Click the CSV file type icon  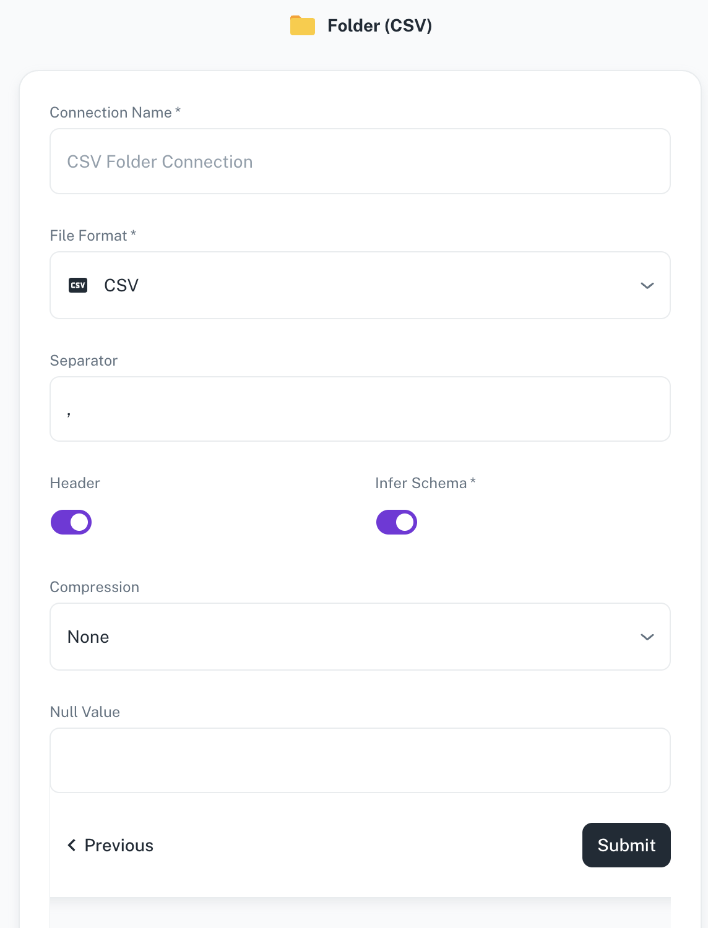point(78,285)
